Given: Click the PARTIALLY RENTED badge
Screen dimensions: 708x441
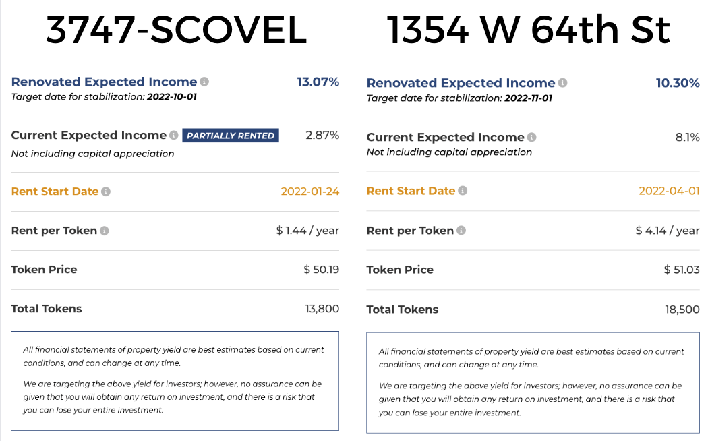Looking at the screenshot, I should click(231, 136).
